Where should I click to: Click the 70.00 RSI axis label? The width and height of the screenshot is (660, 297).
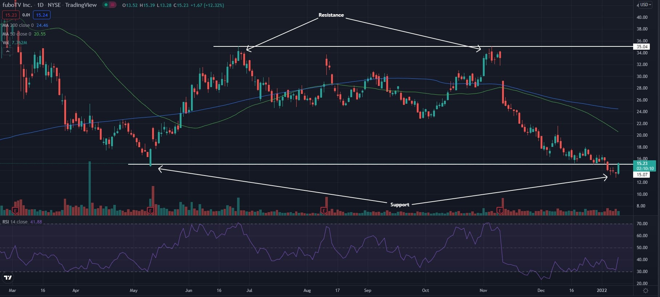click(x=642, y=224)
